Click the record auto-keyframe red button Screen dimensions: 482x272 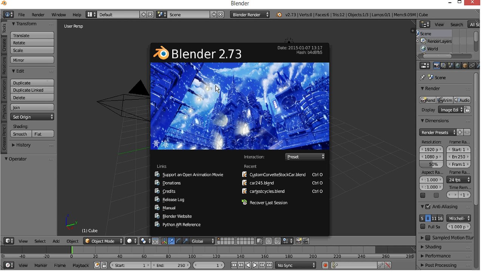pos(325,265)
